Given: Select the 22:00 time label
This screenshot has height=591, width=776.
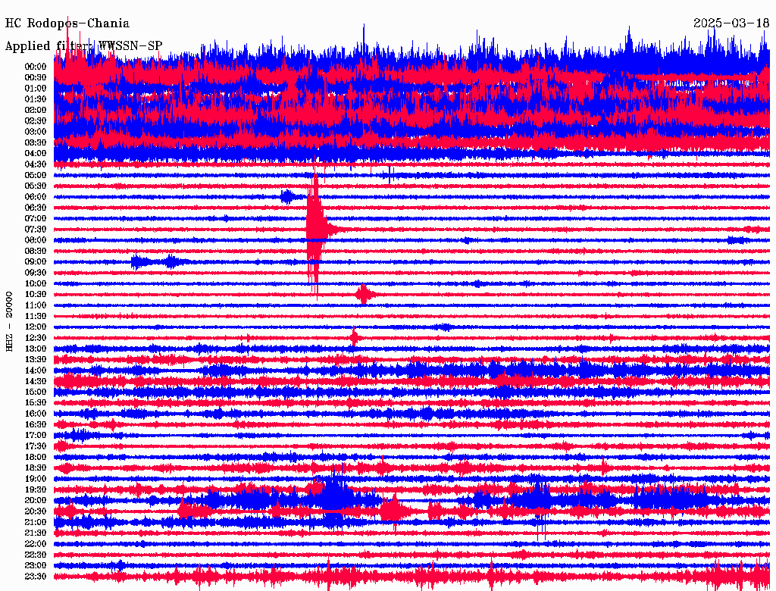Looking at the screenshot, I should pos(36,544).
